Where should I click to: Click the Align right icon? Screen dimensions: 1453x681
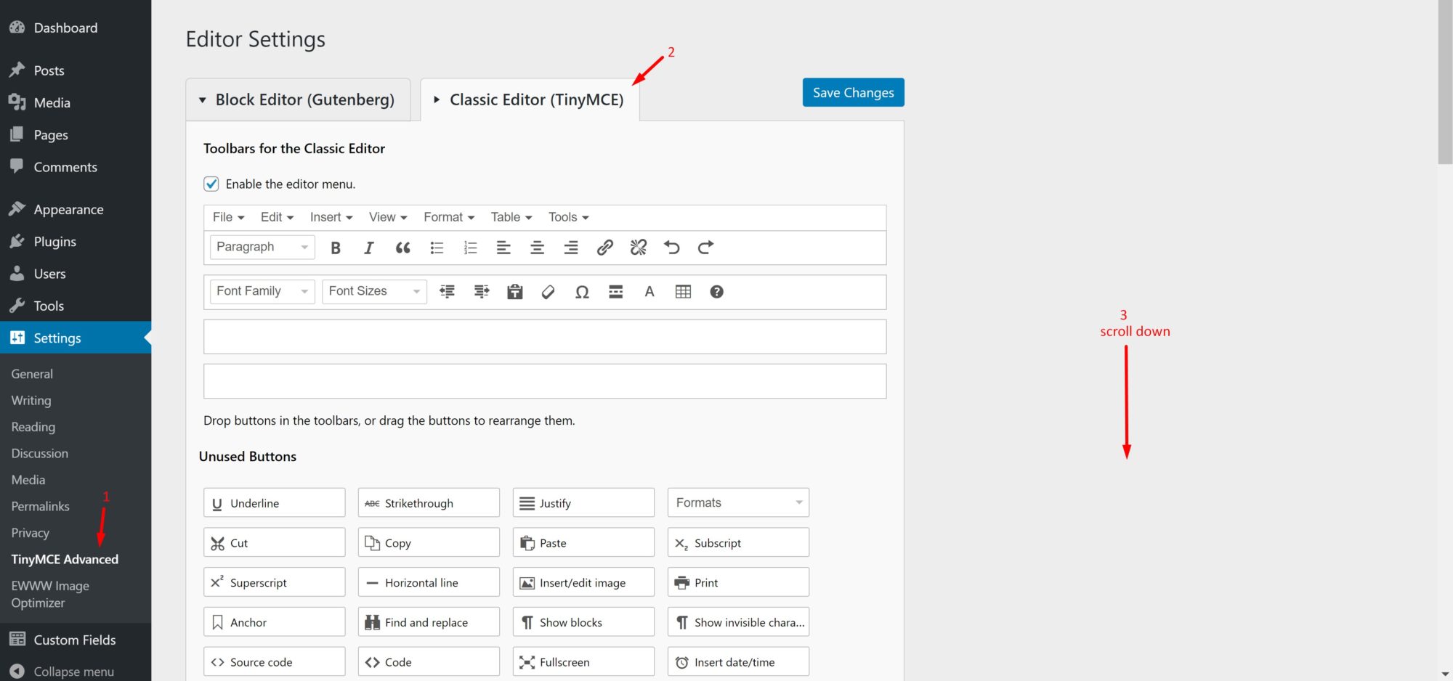[x=571, y=248]
